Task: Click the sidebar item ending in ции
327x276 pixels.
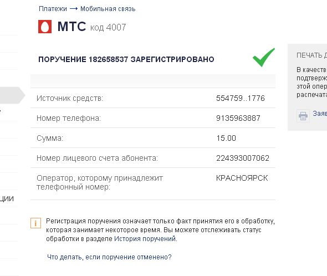Action: point(7,198)
